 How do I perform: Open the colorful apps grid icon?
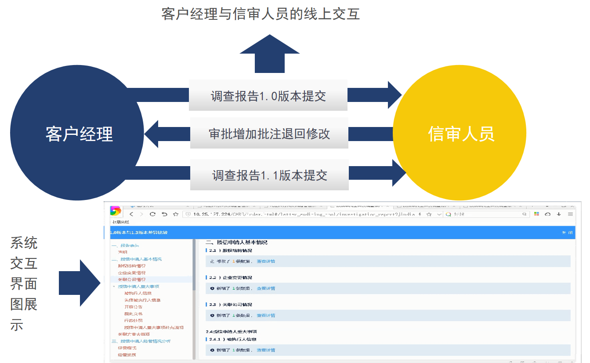pos(536,214)
